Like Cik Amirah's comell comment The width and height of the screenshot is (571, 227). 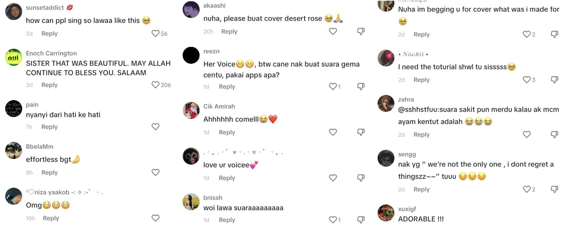click(x=333, y=132)
